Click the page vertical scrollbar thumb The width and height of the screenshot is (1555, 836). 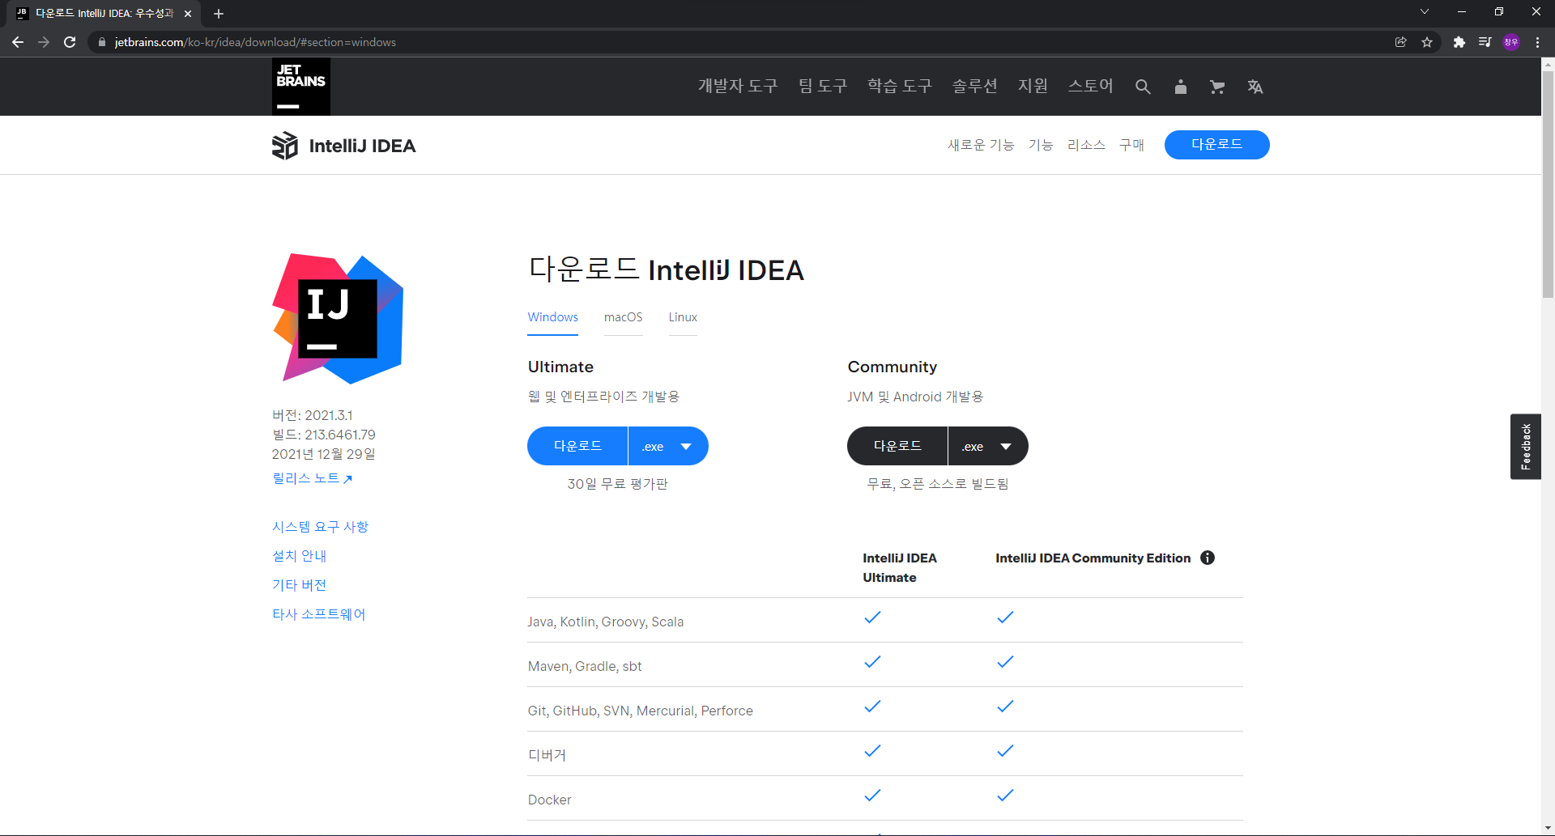click(x=1548, y=185)
